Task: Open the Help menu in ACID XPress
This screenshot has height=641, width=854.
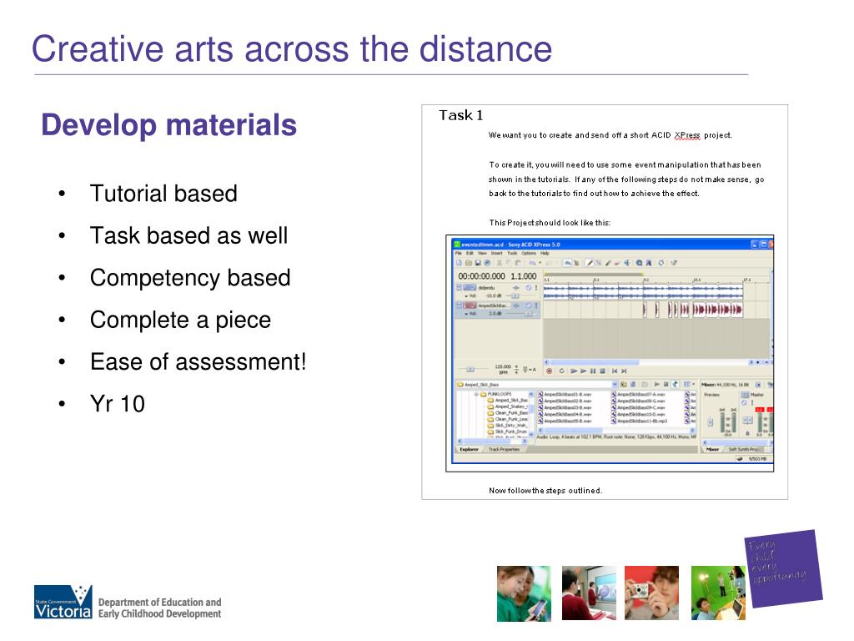Action: [545, 254]
